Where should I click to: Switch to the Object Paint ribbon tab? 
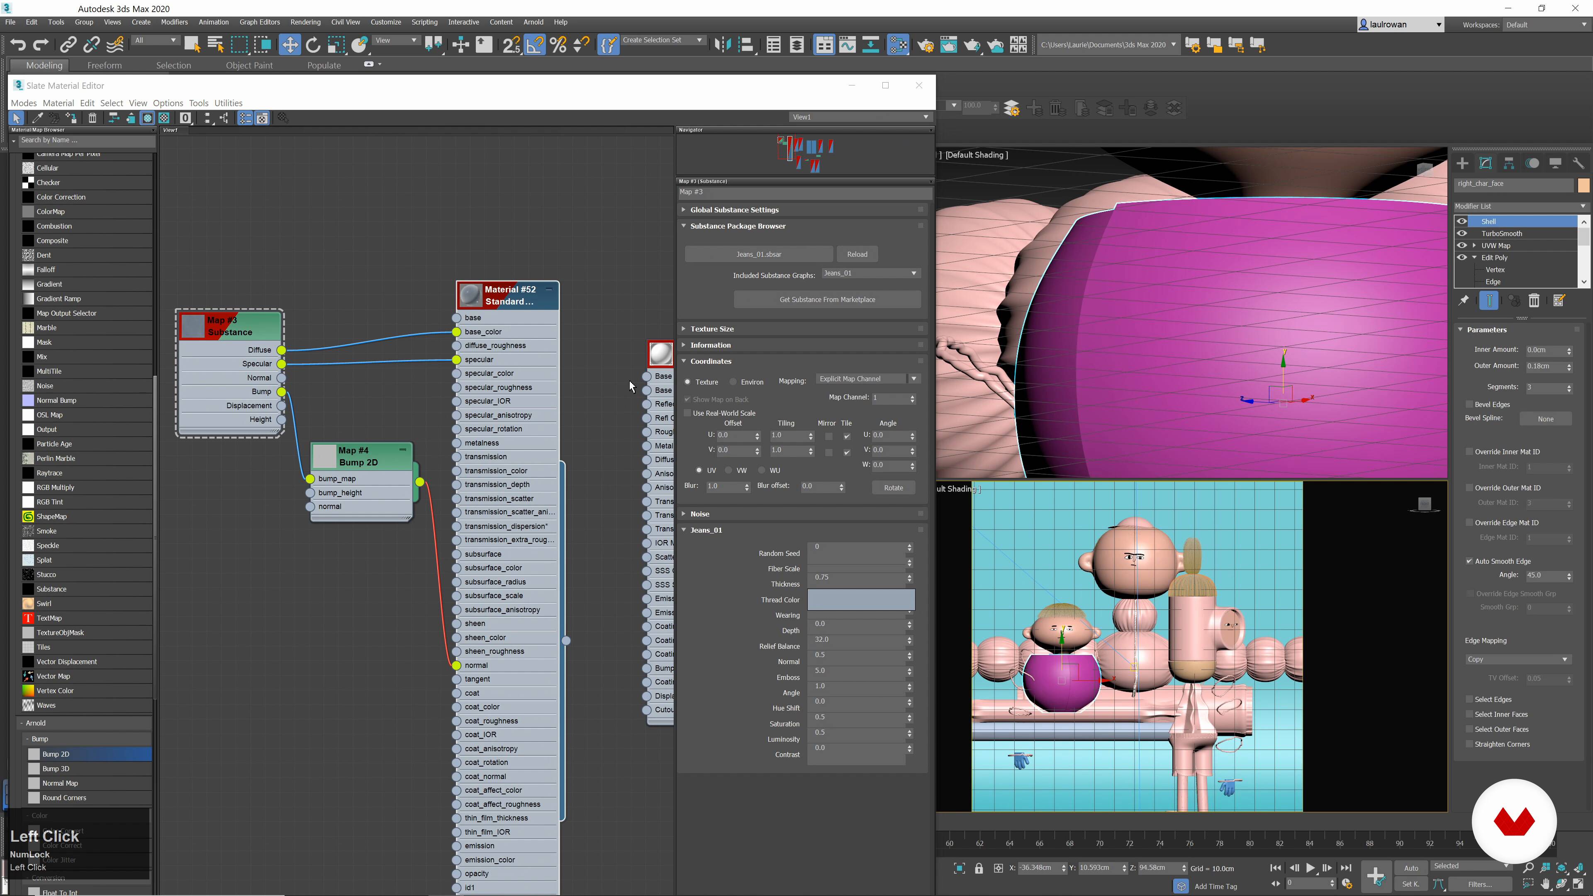(x=249, y=65)
